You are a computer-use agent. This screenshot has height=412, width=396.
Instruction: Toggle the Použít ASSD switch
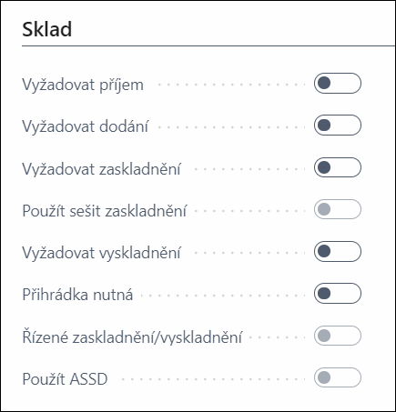tap(338, 377)
